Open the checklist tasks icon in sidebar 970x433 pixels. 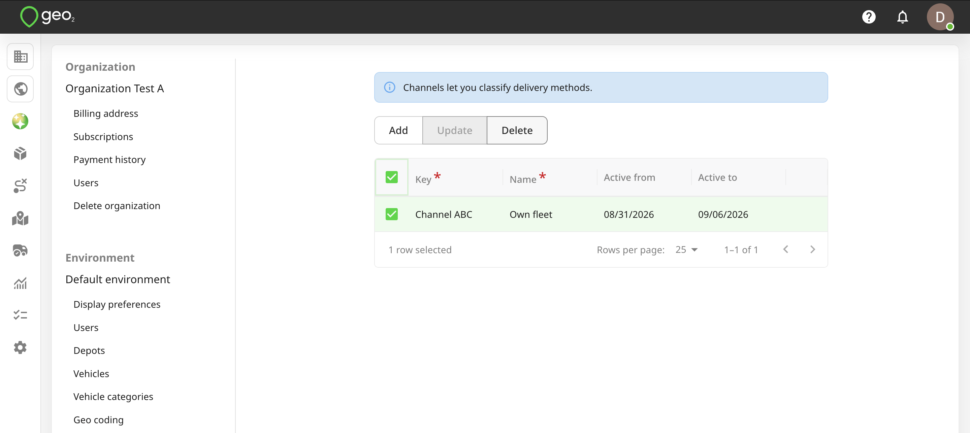[20, 315]
